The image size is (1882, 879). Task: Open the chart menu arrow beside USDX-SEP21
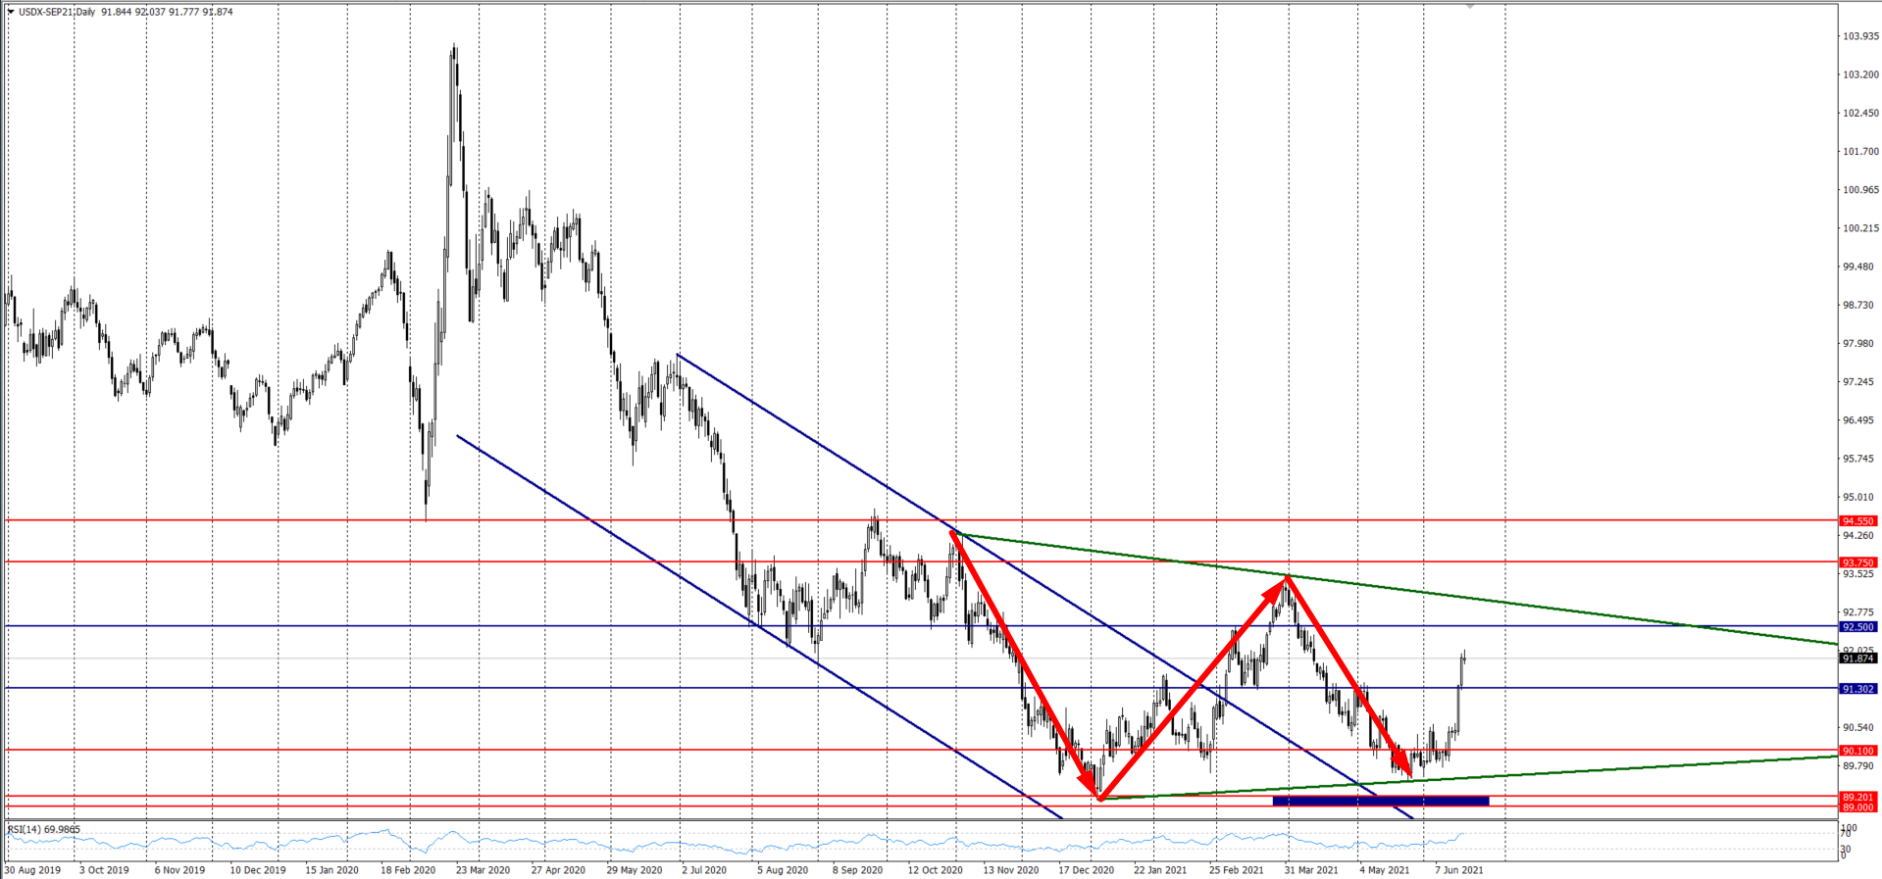[x=11, y=12]
